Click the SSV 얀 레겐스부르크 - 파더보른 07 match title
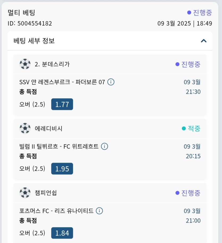 tap(62, 82)
